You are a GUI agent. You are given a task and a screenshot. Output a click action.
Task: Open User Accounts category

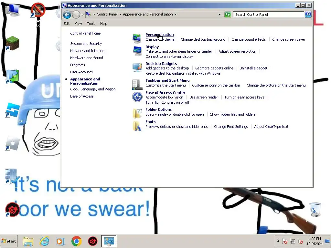[81, 72]
